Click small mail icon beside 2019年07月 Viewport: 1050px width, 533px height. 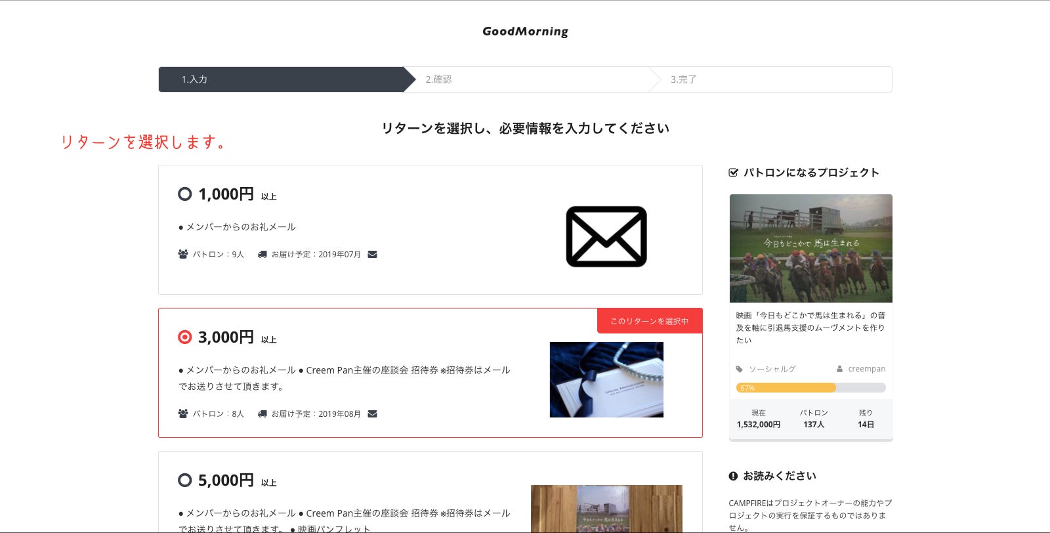(372, 254)
